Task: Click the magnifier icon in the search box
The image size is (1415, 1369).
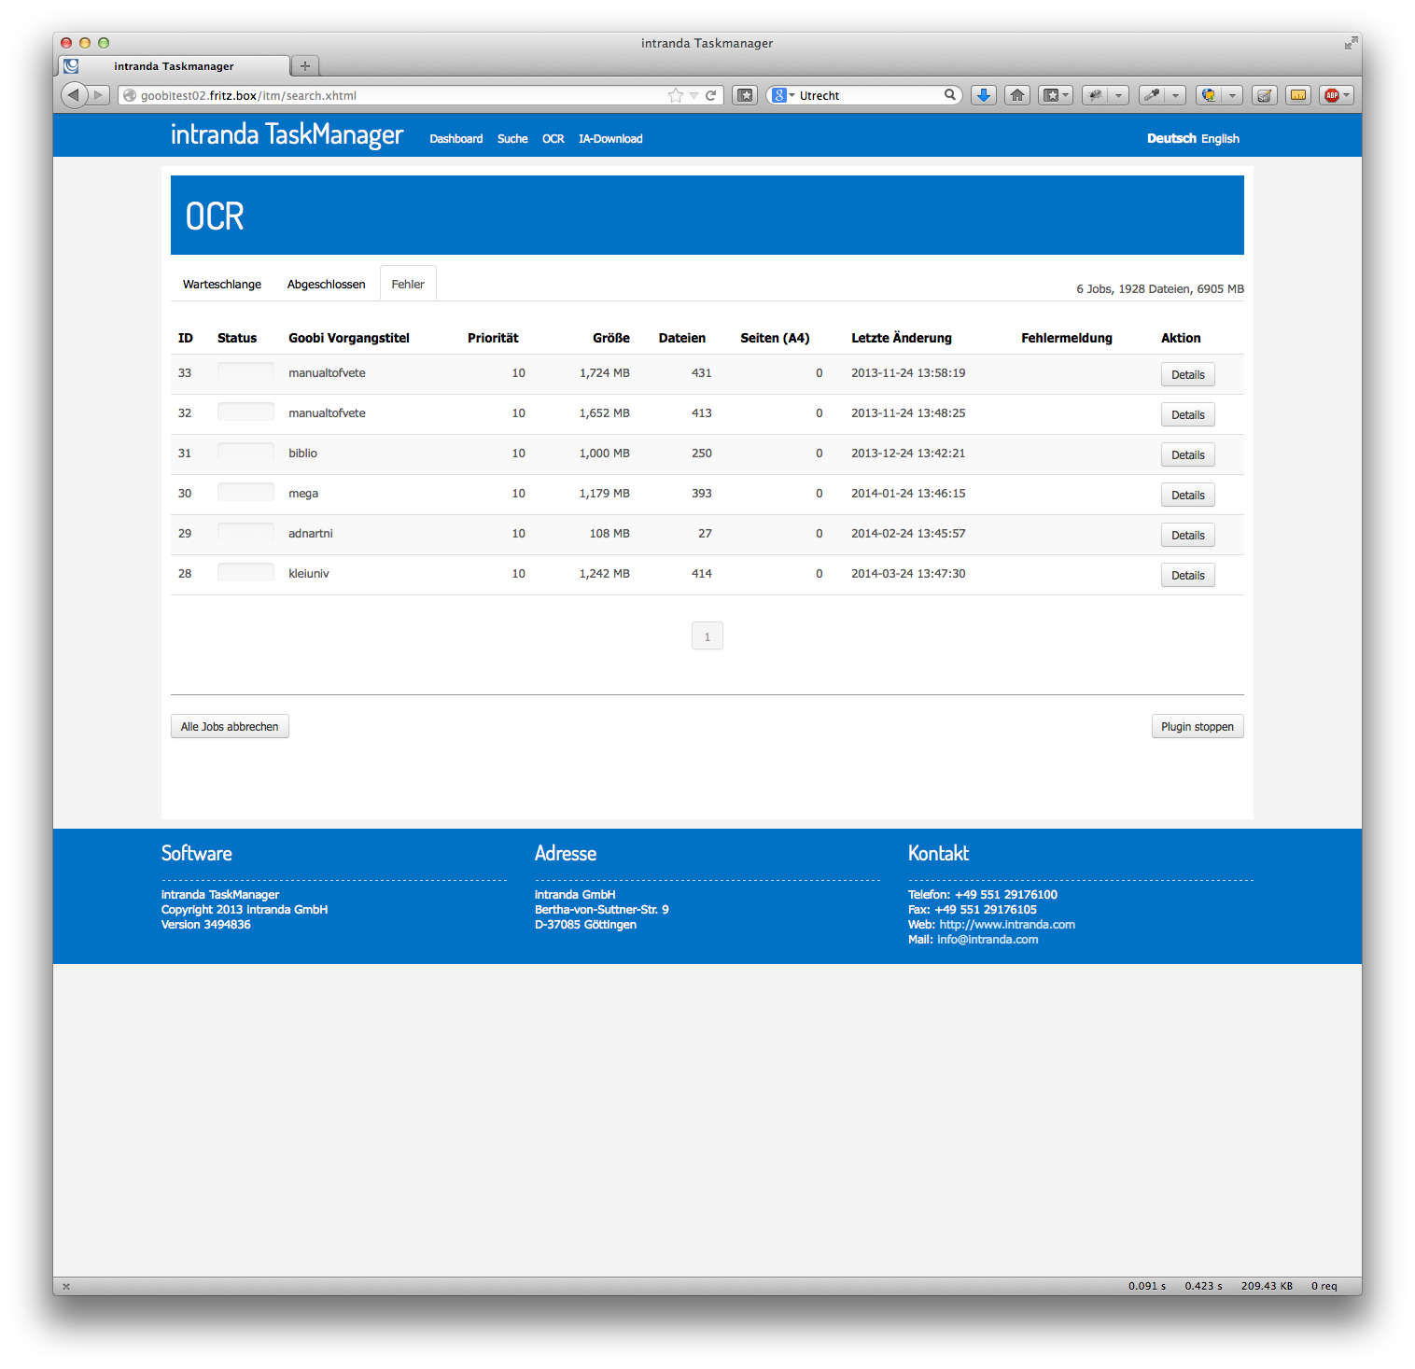Action: click(950, 95)
